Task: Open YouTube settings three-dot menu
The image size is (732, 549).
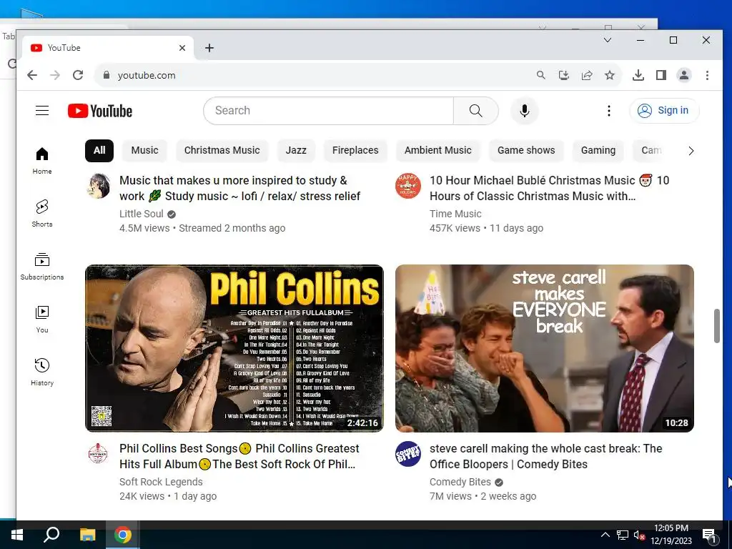Action: click(x=609, y=111)
